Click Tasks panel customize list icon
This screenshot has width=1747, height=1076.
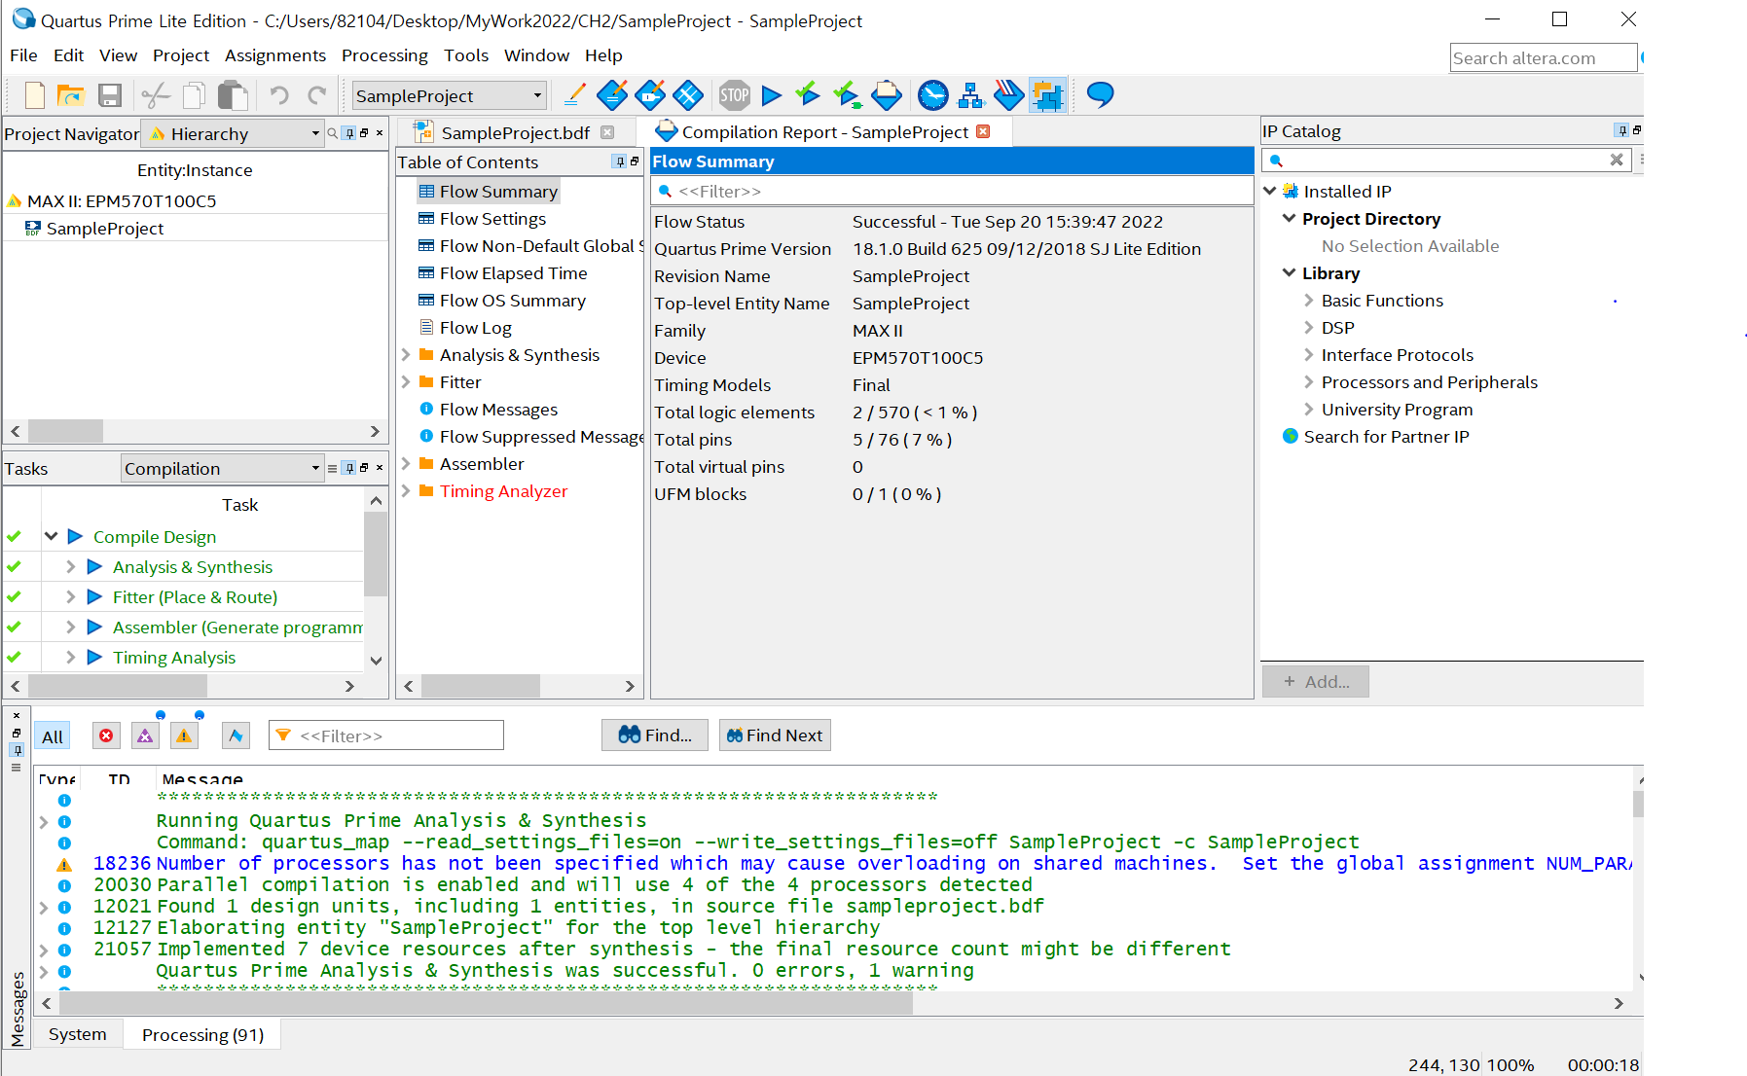click(332, 468)
